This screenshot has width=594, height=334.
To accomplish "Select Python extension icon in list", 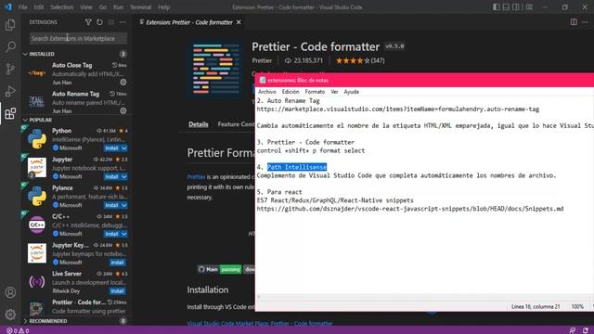I will click(x=37, y=139).
